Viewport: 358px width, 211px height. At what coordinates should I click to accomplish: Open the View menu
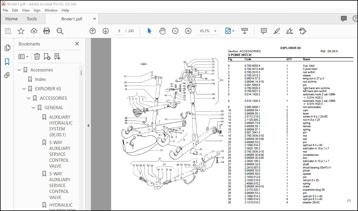click(26, 10)
